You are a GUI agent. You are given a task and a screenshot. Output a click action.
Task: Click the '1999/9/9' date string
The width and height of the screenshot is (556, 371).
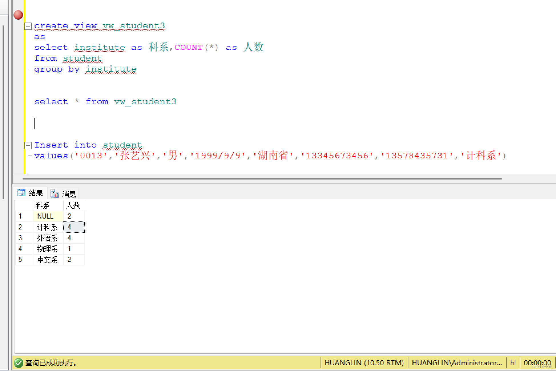(x=218, y=156)
